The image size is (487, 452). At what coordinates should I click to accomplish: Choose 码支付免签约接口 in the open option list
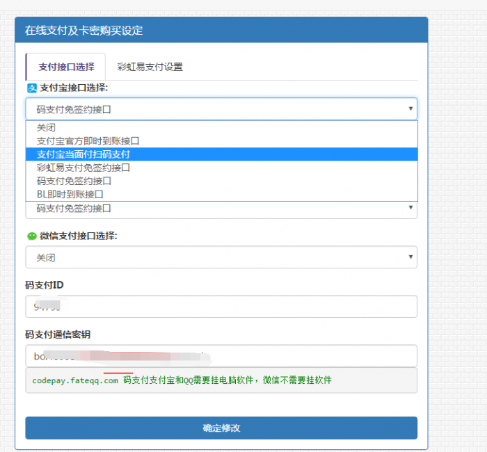click(x=74, y=181)
